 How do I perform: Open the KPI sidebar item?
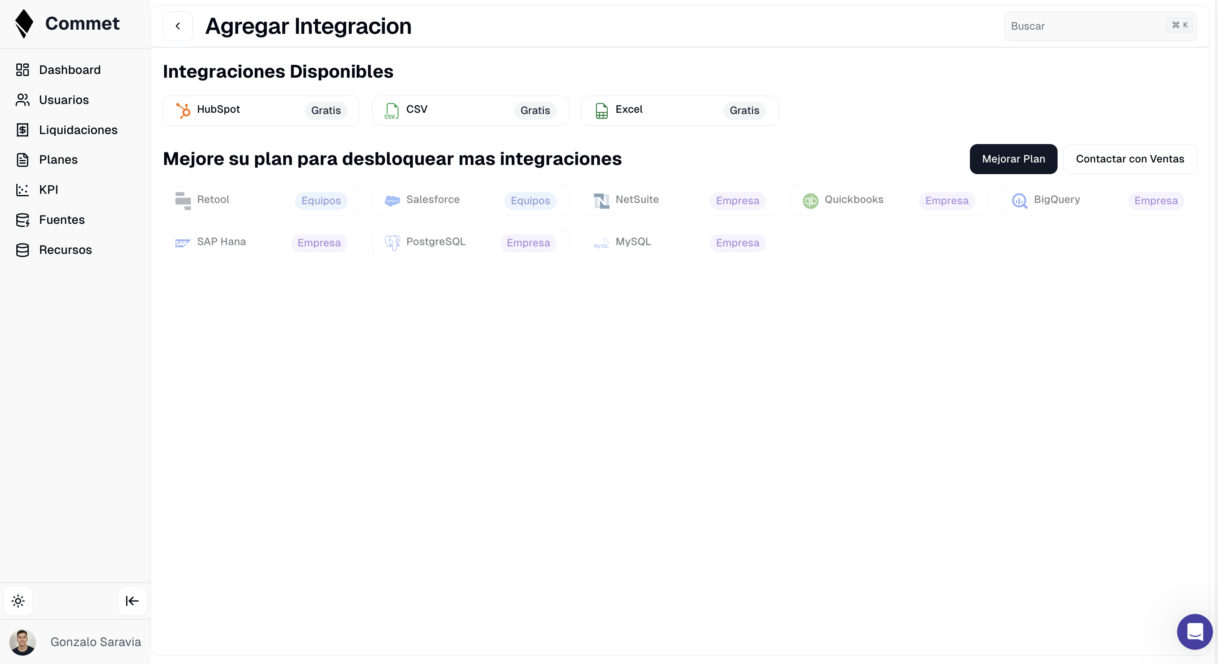(48, 190)
